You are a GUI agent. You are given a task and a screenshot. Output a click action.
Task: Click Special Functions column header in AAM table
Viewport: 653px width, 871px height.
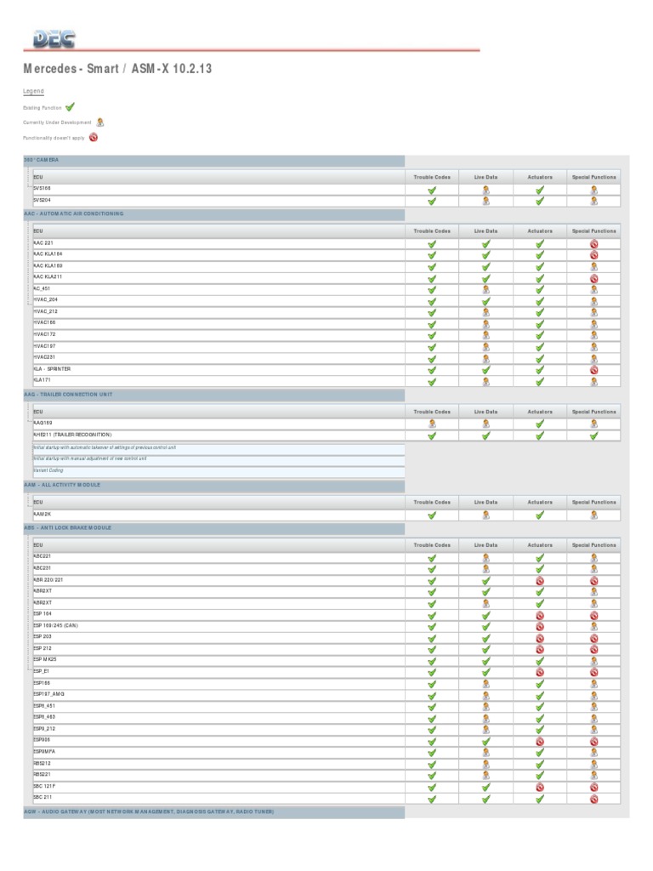point(594,502)
